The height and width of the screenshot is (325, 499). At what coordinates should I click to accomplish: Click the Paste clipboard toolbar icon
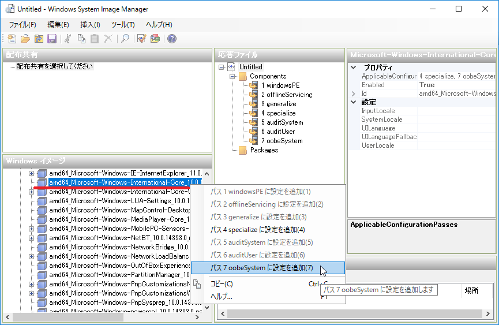(95, 39)
